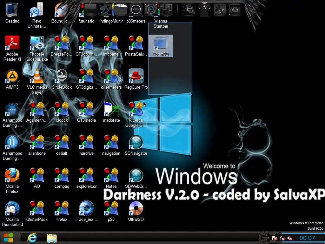Select the iFace_iex globe shortcut

pos(86,208)
